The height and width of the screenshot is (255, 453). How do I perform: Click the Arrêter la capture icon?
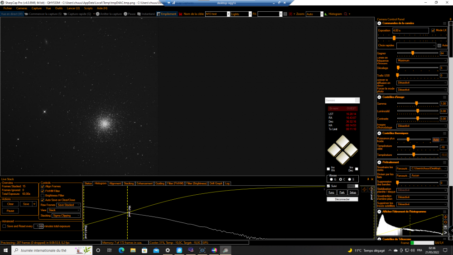[98, 14]
